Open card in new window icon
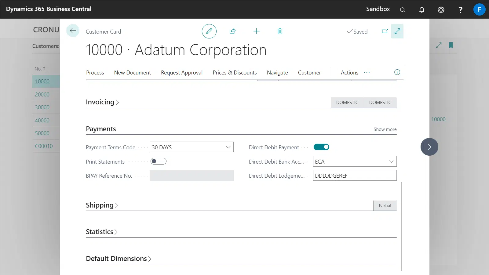The width and height of the screenshot is (489, 275). point(385,31)
